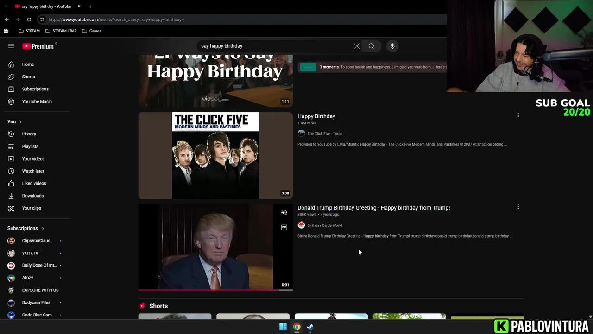Clear the search box with the X
The image size is (593, 334).
357,46
